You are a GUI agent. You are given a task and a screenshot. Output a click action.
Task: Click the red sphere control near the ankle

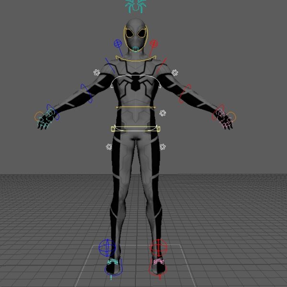click(158, 248)
